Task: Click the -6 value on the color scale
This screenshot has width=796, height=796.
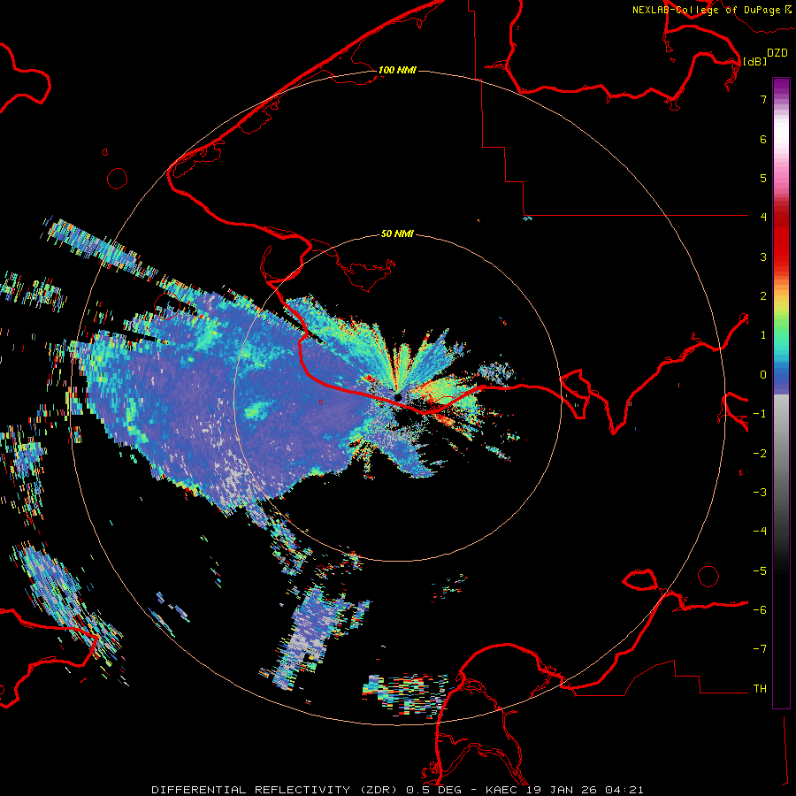Action: [x=760, y=610]
